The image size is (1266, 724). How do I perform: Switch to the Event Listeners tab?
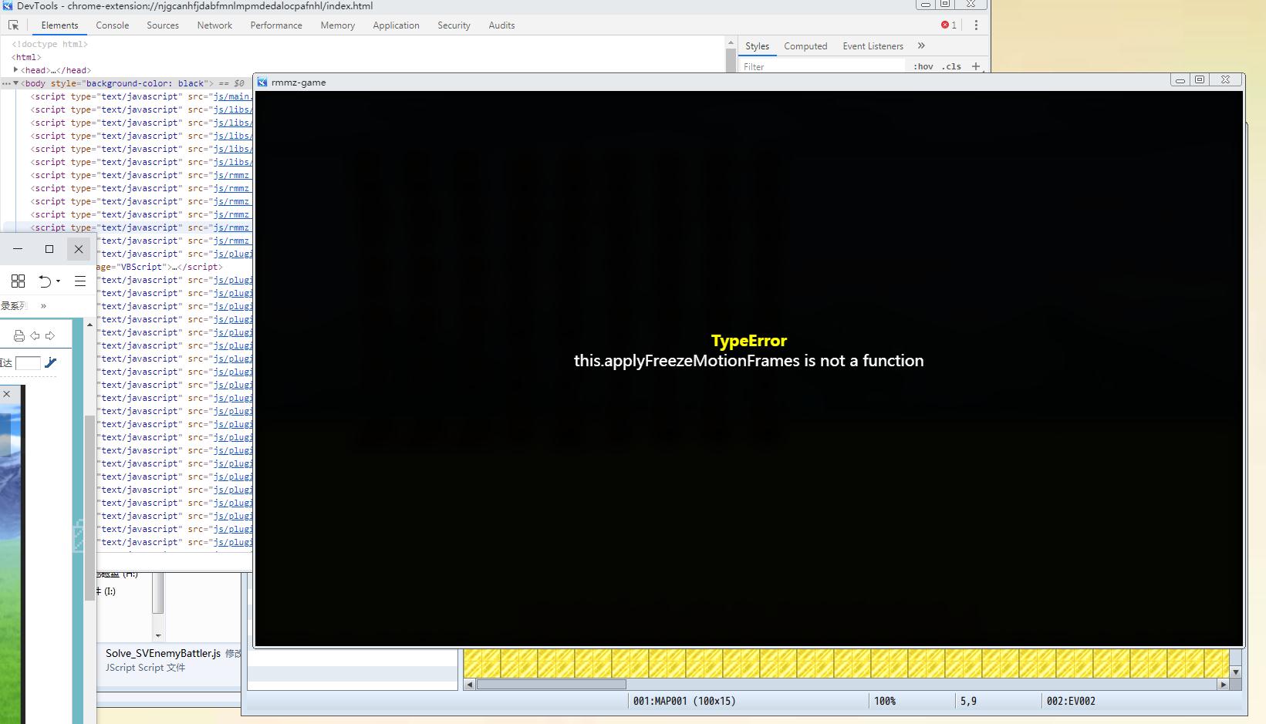(873, 46)
